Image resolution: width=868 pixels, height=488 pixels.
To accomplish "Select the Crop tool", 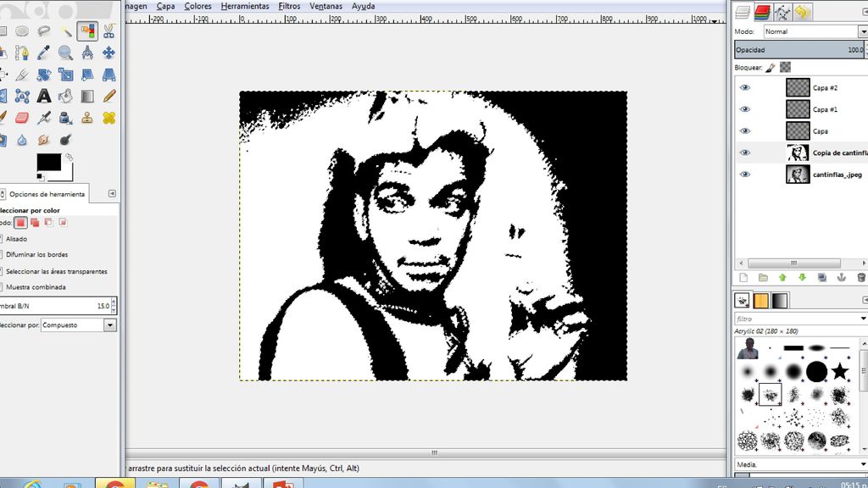I will pos(22,75).
